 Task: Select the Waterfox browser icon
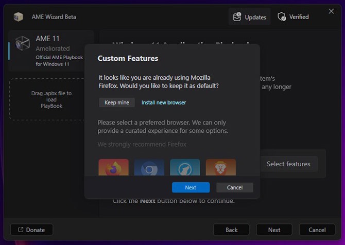pos(185,167)
